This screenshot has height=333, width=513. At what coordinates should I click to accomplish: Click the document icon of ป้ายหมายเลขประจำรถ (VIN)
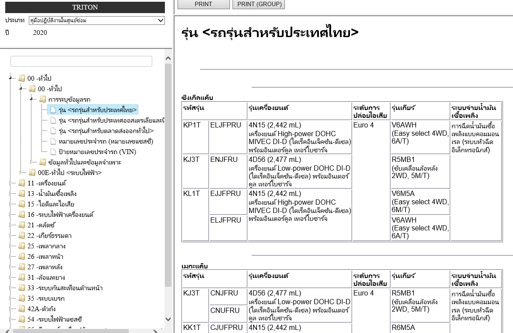[53, 151]
